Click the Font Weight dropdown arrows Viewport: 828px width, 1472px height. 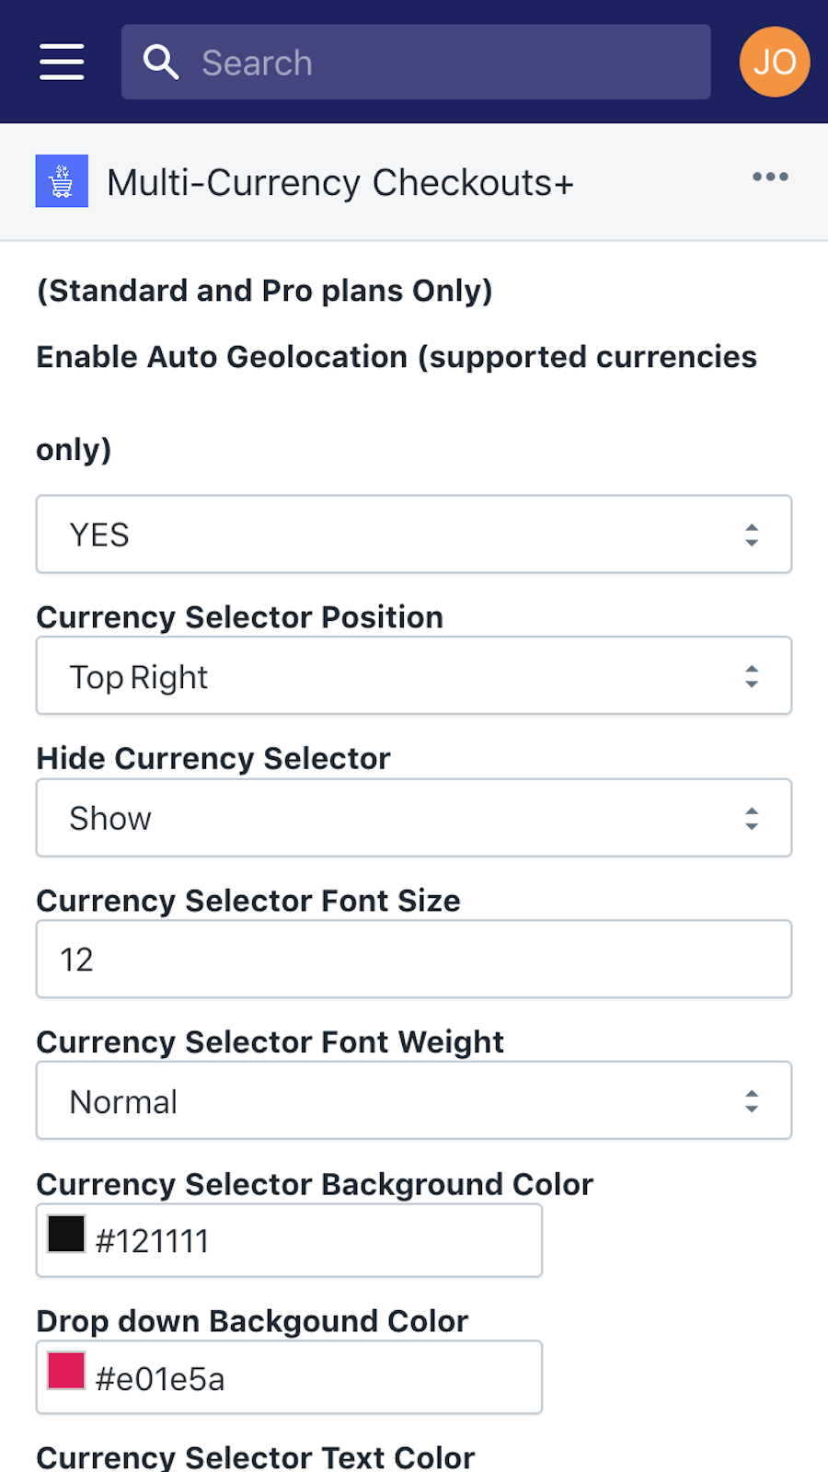(752, 1101)
